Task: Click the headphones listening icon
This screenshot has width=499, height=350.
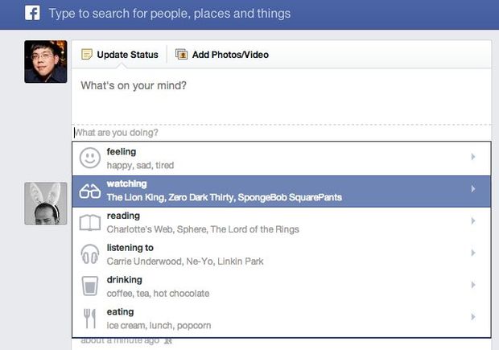Action: (x=90, y=254)
